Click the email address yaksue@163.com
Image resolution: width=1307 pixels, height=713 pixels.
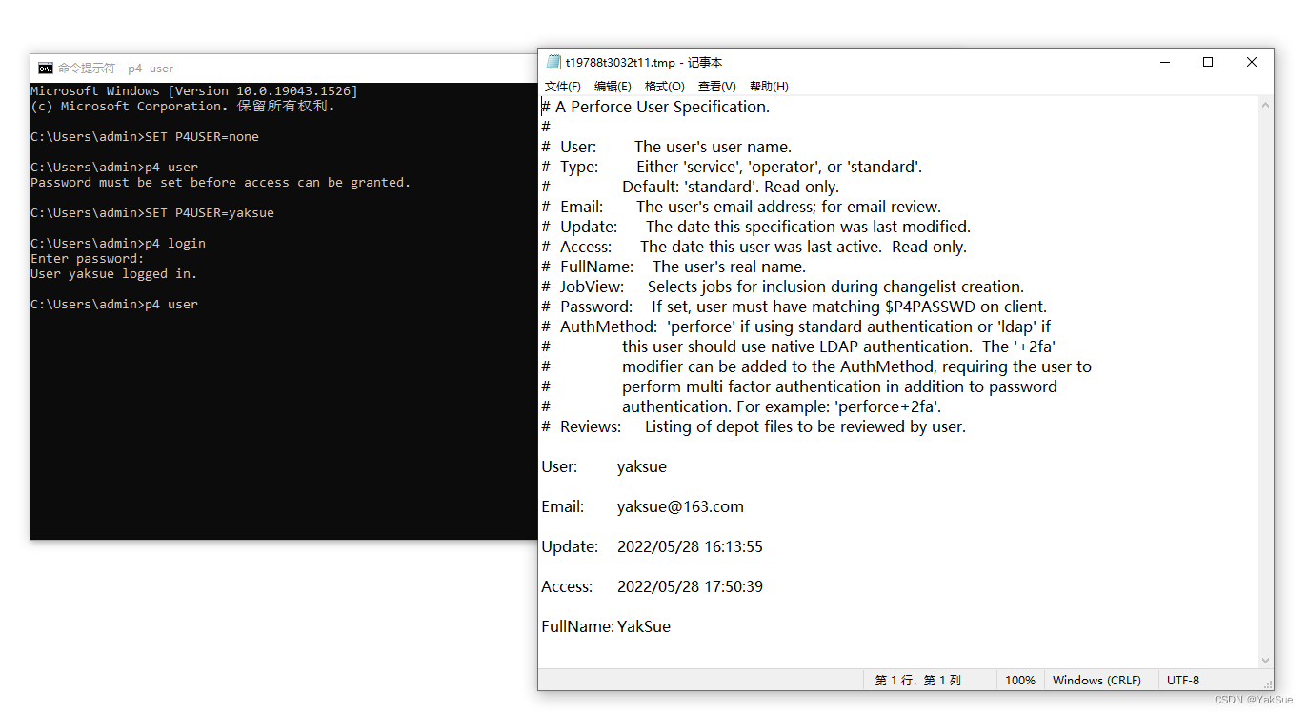pyautogui.click(x=680, y=505)
